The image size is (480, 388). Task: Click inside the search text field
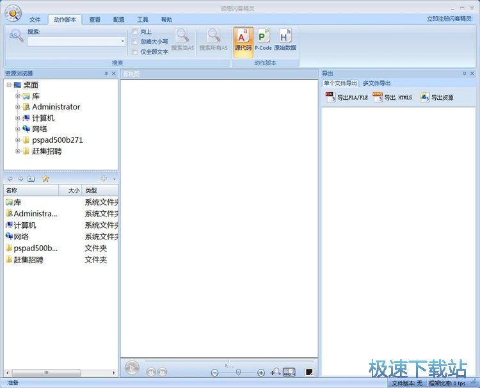pyautogui.click(x=74, y=42)
